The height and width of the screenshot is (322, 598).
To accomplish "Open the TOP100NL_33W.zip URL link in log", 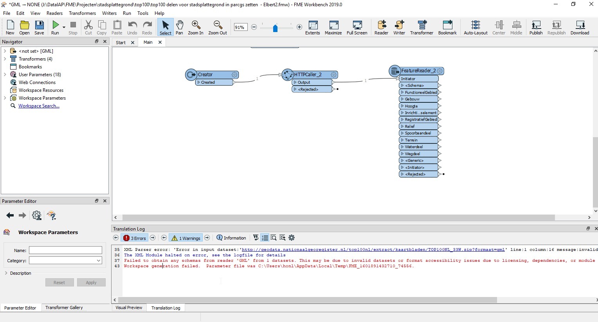I will tap(373, 249).
